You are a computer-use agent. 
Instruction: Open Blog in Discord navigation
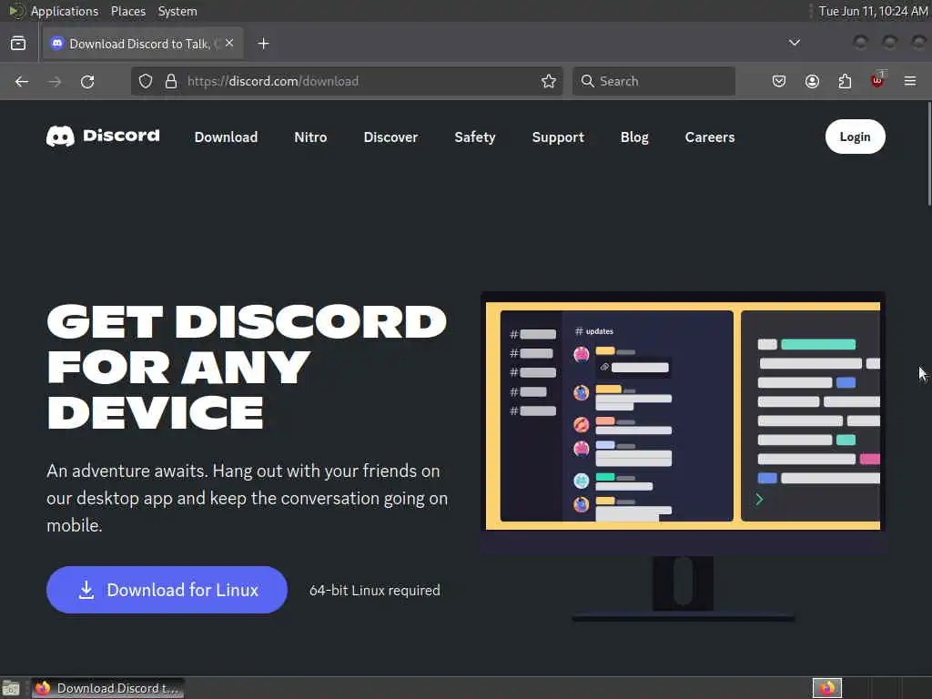tap(634, 137)
